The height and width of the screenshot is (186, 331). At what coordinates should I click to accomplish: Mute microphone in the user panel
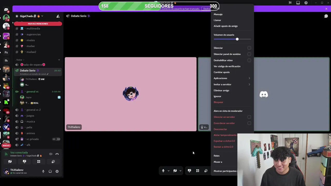pyautogui.click(x=43, y=171)
